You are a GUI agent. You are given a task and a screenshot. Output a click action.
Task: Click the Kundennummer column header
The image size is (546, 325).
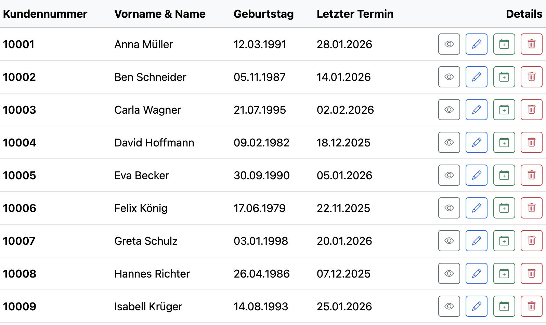(45, 14)
